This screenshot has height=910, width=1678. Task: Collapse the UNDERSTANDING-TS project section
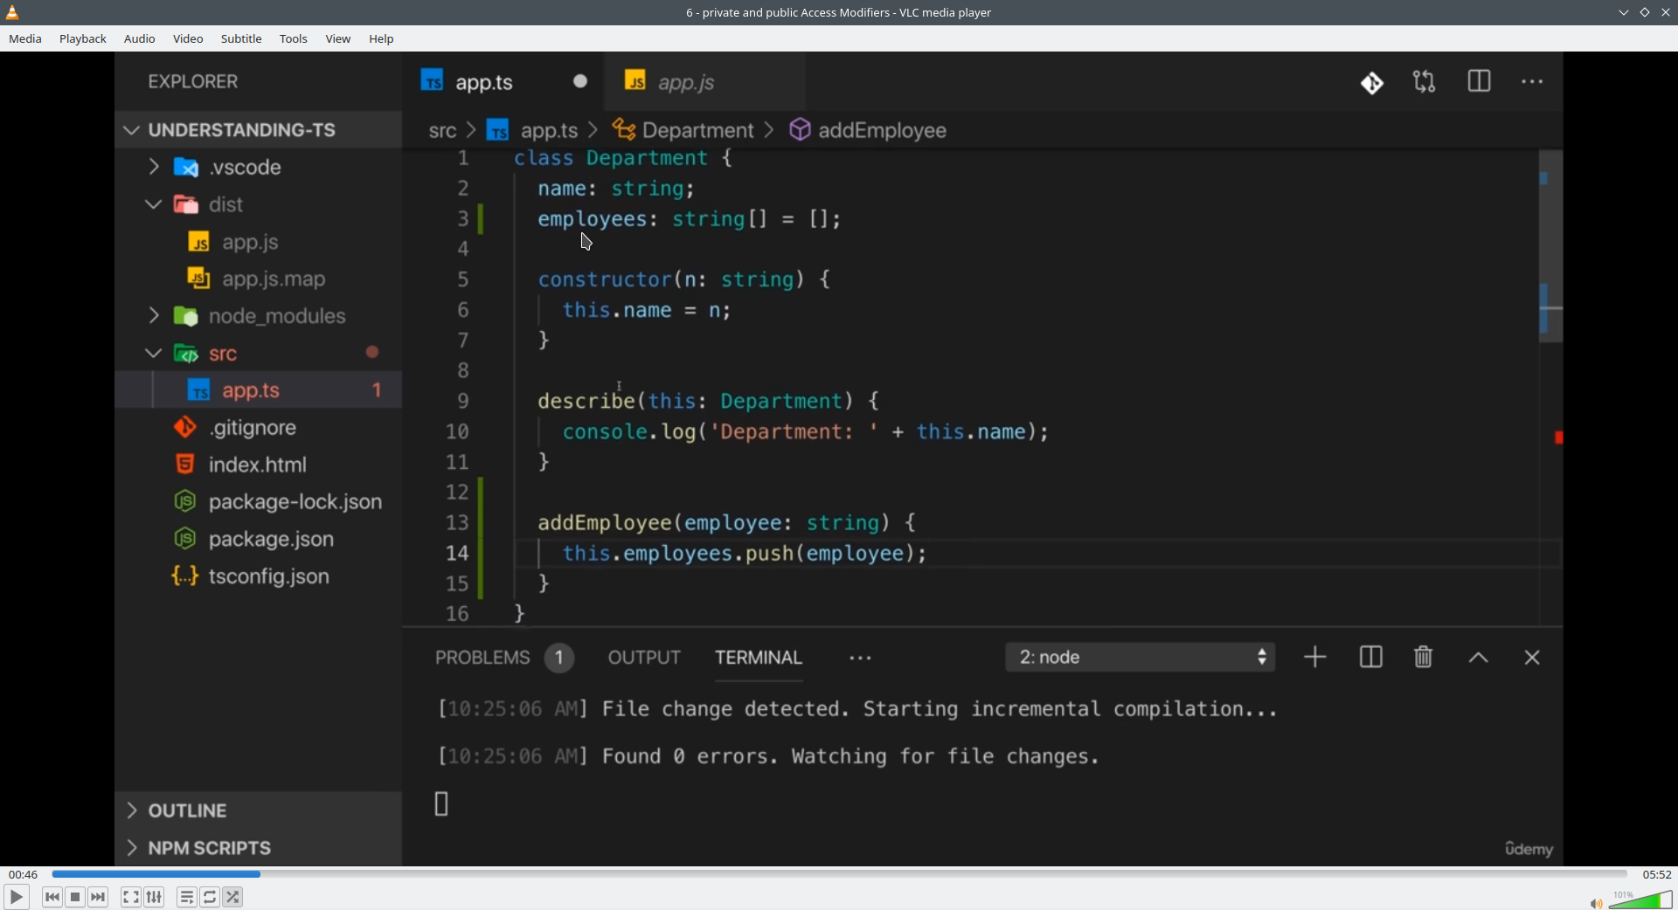pos(258,130)
